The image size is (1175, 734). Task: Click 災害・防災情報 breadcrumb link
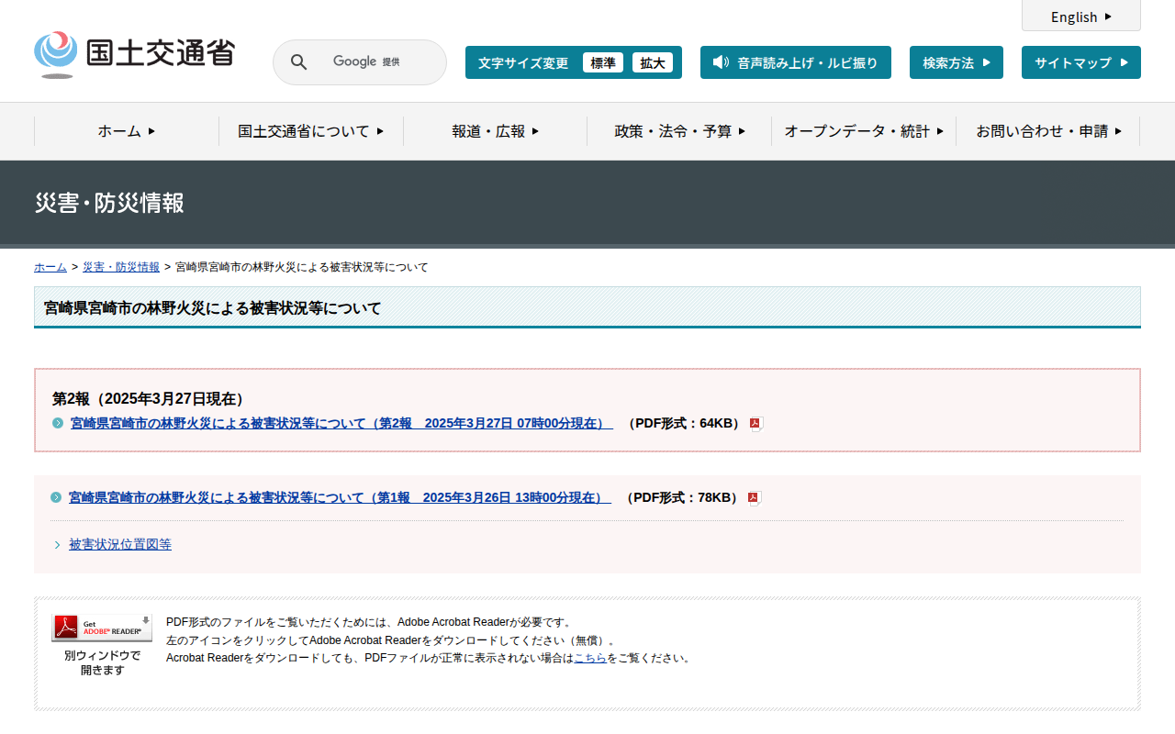(121, 267)
